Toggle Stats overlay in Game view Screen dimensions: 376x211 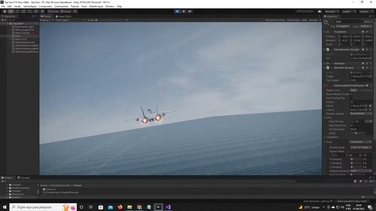(x=304, y=20)
